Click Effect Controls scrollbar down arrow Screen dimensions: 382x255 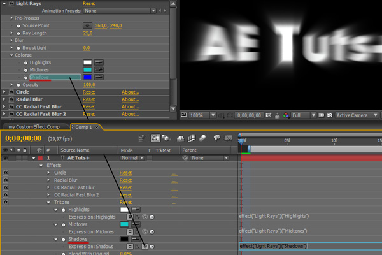tap(173, 108)
